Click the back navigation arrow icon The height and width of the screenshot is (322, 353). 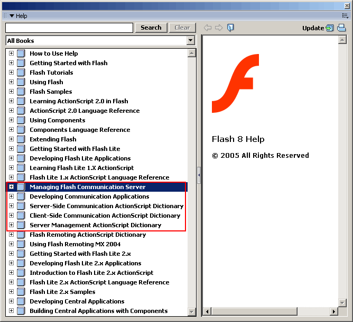[208, 28]
